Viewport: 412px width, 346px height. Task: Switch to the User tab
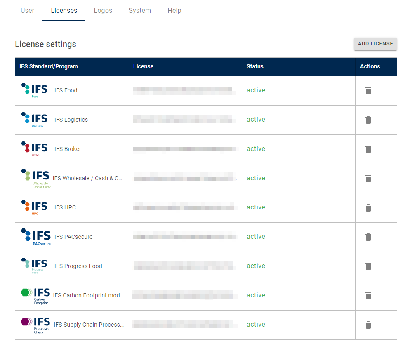[27, 10]
